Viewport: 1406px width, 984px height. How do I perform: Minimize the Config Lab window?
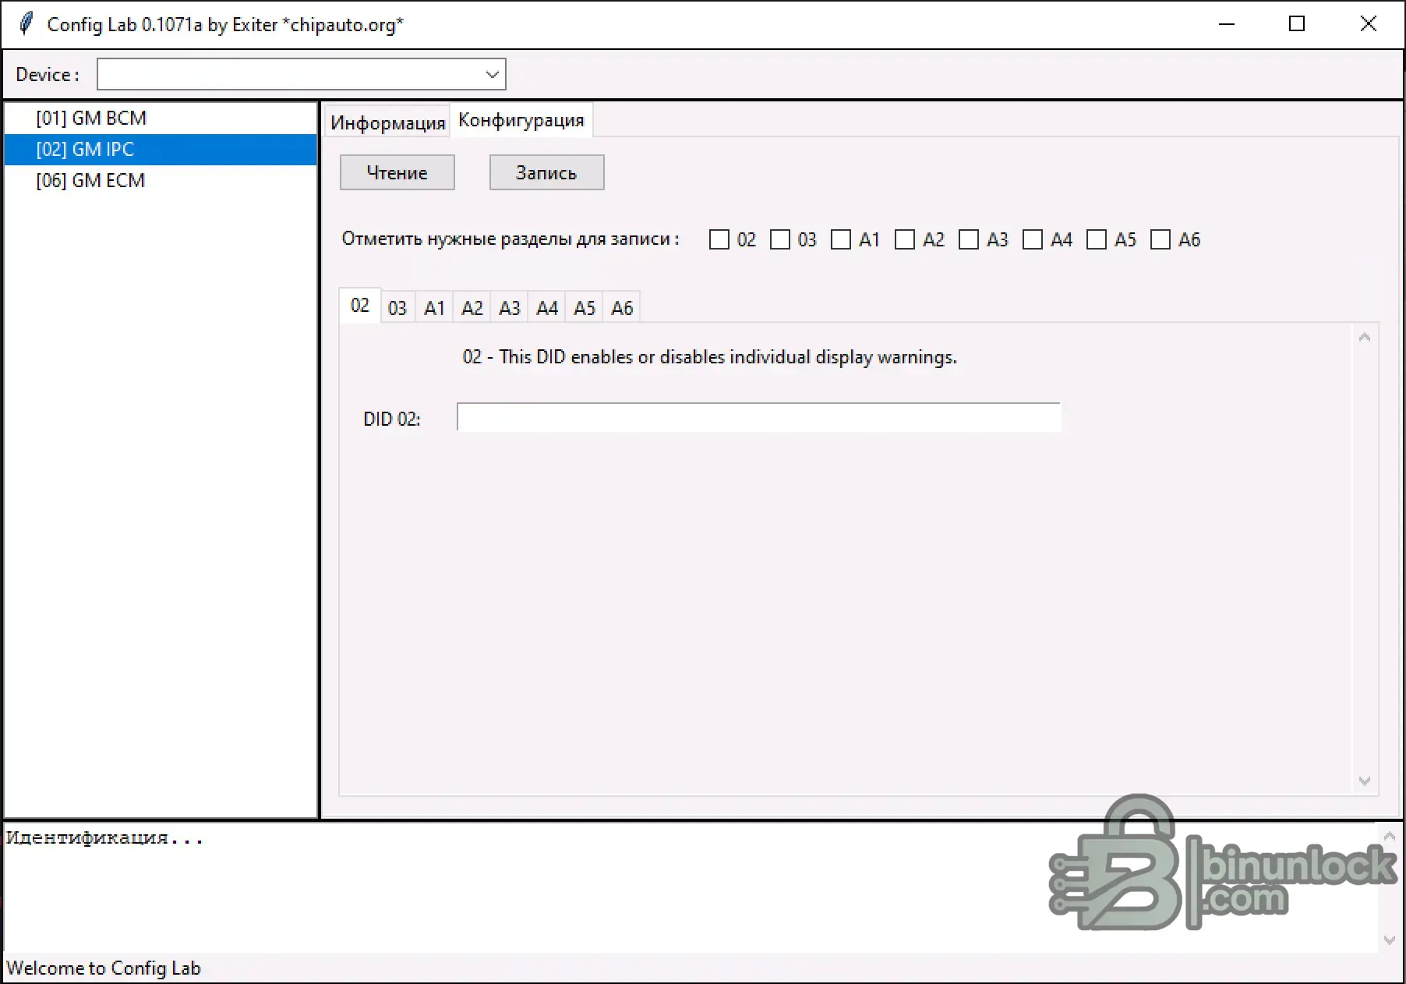(x=1227, y=24)
